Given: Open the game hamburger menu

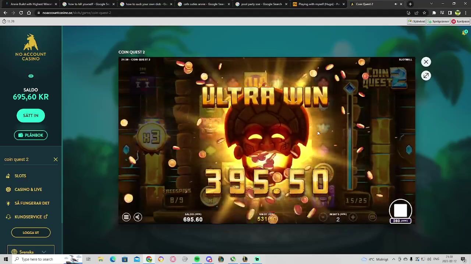Looking at the screenshot, I should [126, 217].
